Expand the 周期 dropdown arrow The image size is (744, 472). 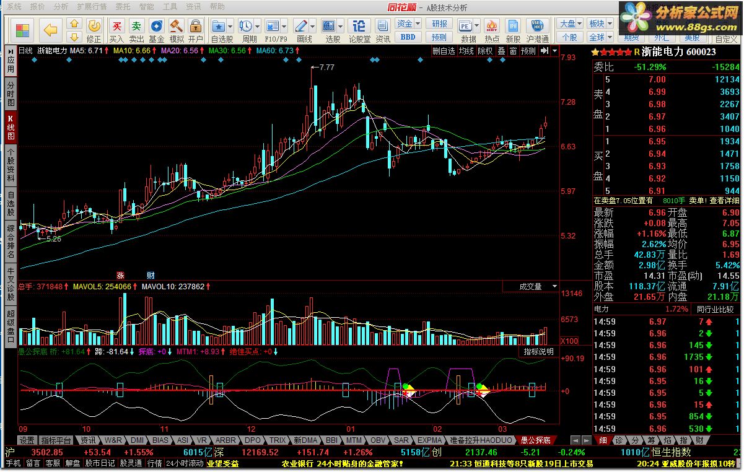pos(257,27)
